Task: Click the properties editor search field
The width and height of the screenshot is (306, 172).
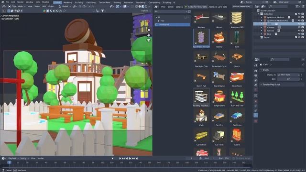Action: 279,59
